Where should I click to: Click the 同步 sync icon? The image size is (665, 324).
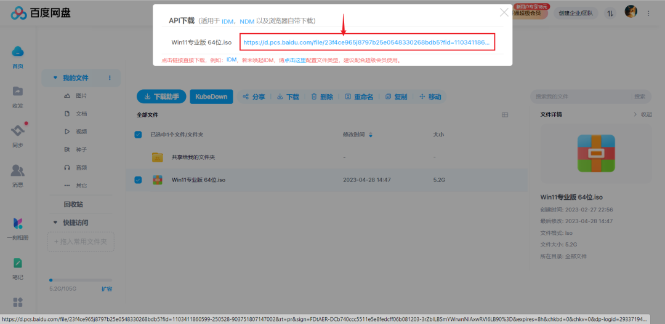[x=18, y=132]
